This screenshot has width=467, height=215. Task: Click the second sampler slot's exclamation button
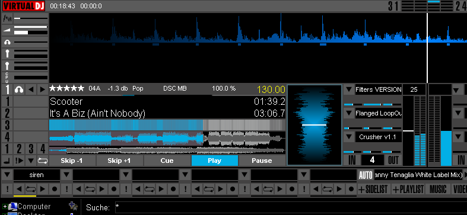tap(66, 189)
